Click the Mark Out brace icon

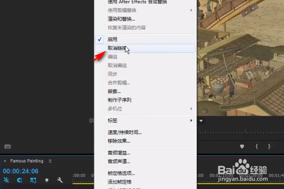coord(269,146)
